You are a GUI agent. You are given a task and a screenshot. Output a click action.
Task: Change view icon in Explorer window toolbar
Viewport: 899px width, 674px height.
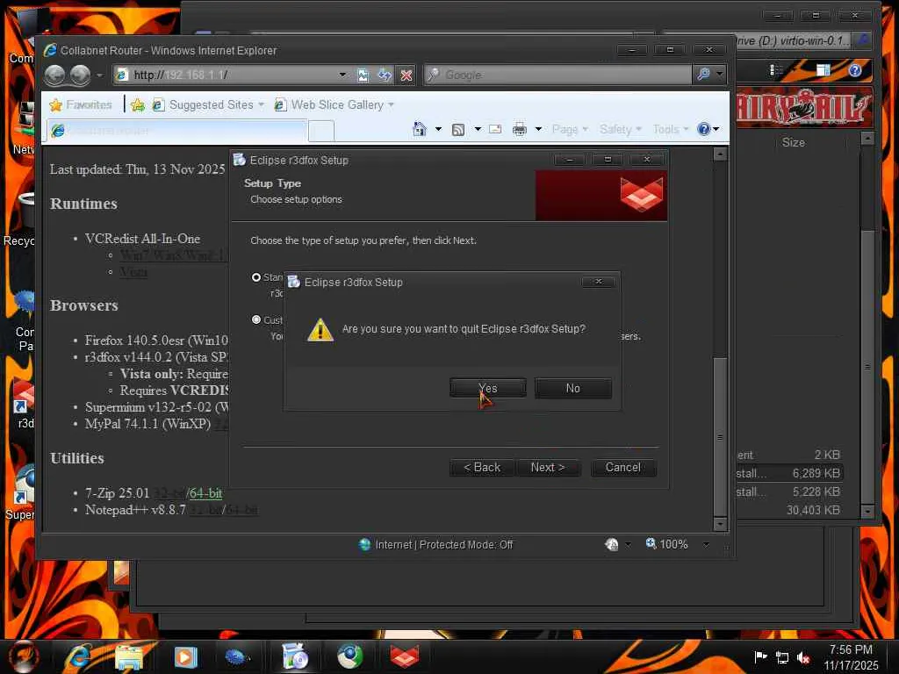[x=776, y=70]
